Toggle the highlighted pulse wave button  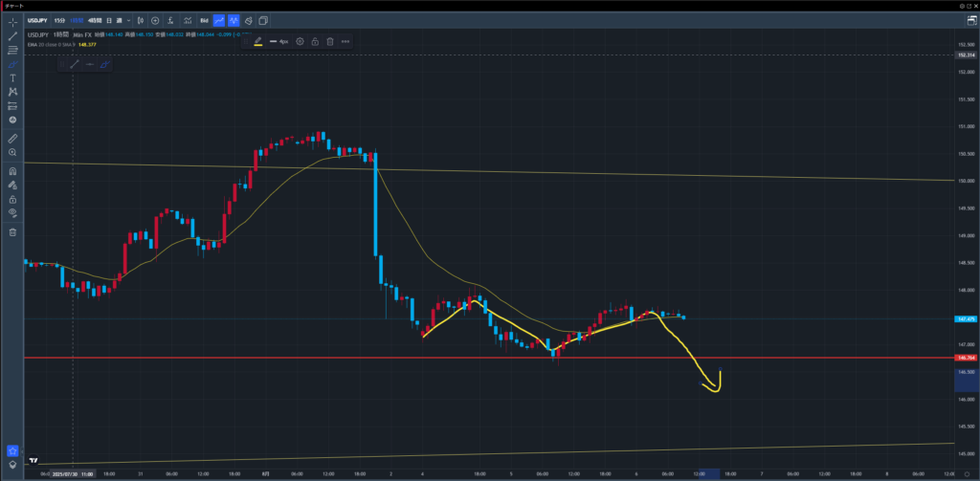point(234,21)
